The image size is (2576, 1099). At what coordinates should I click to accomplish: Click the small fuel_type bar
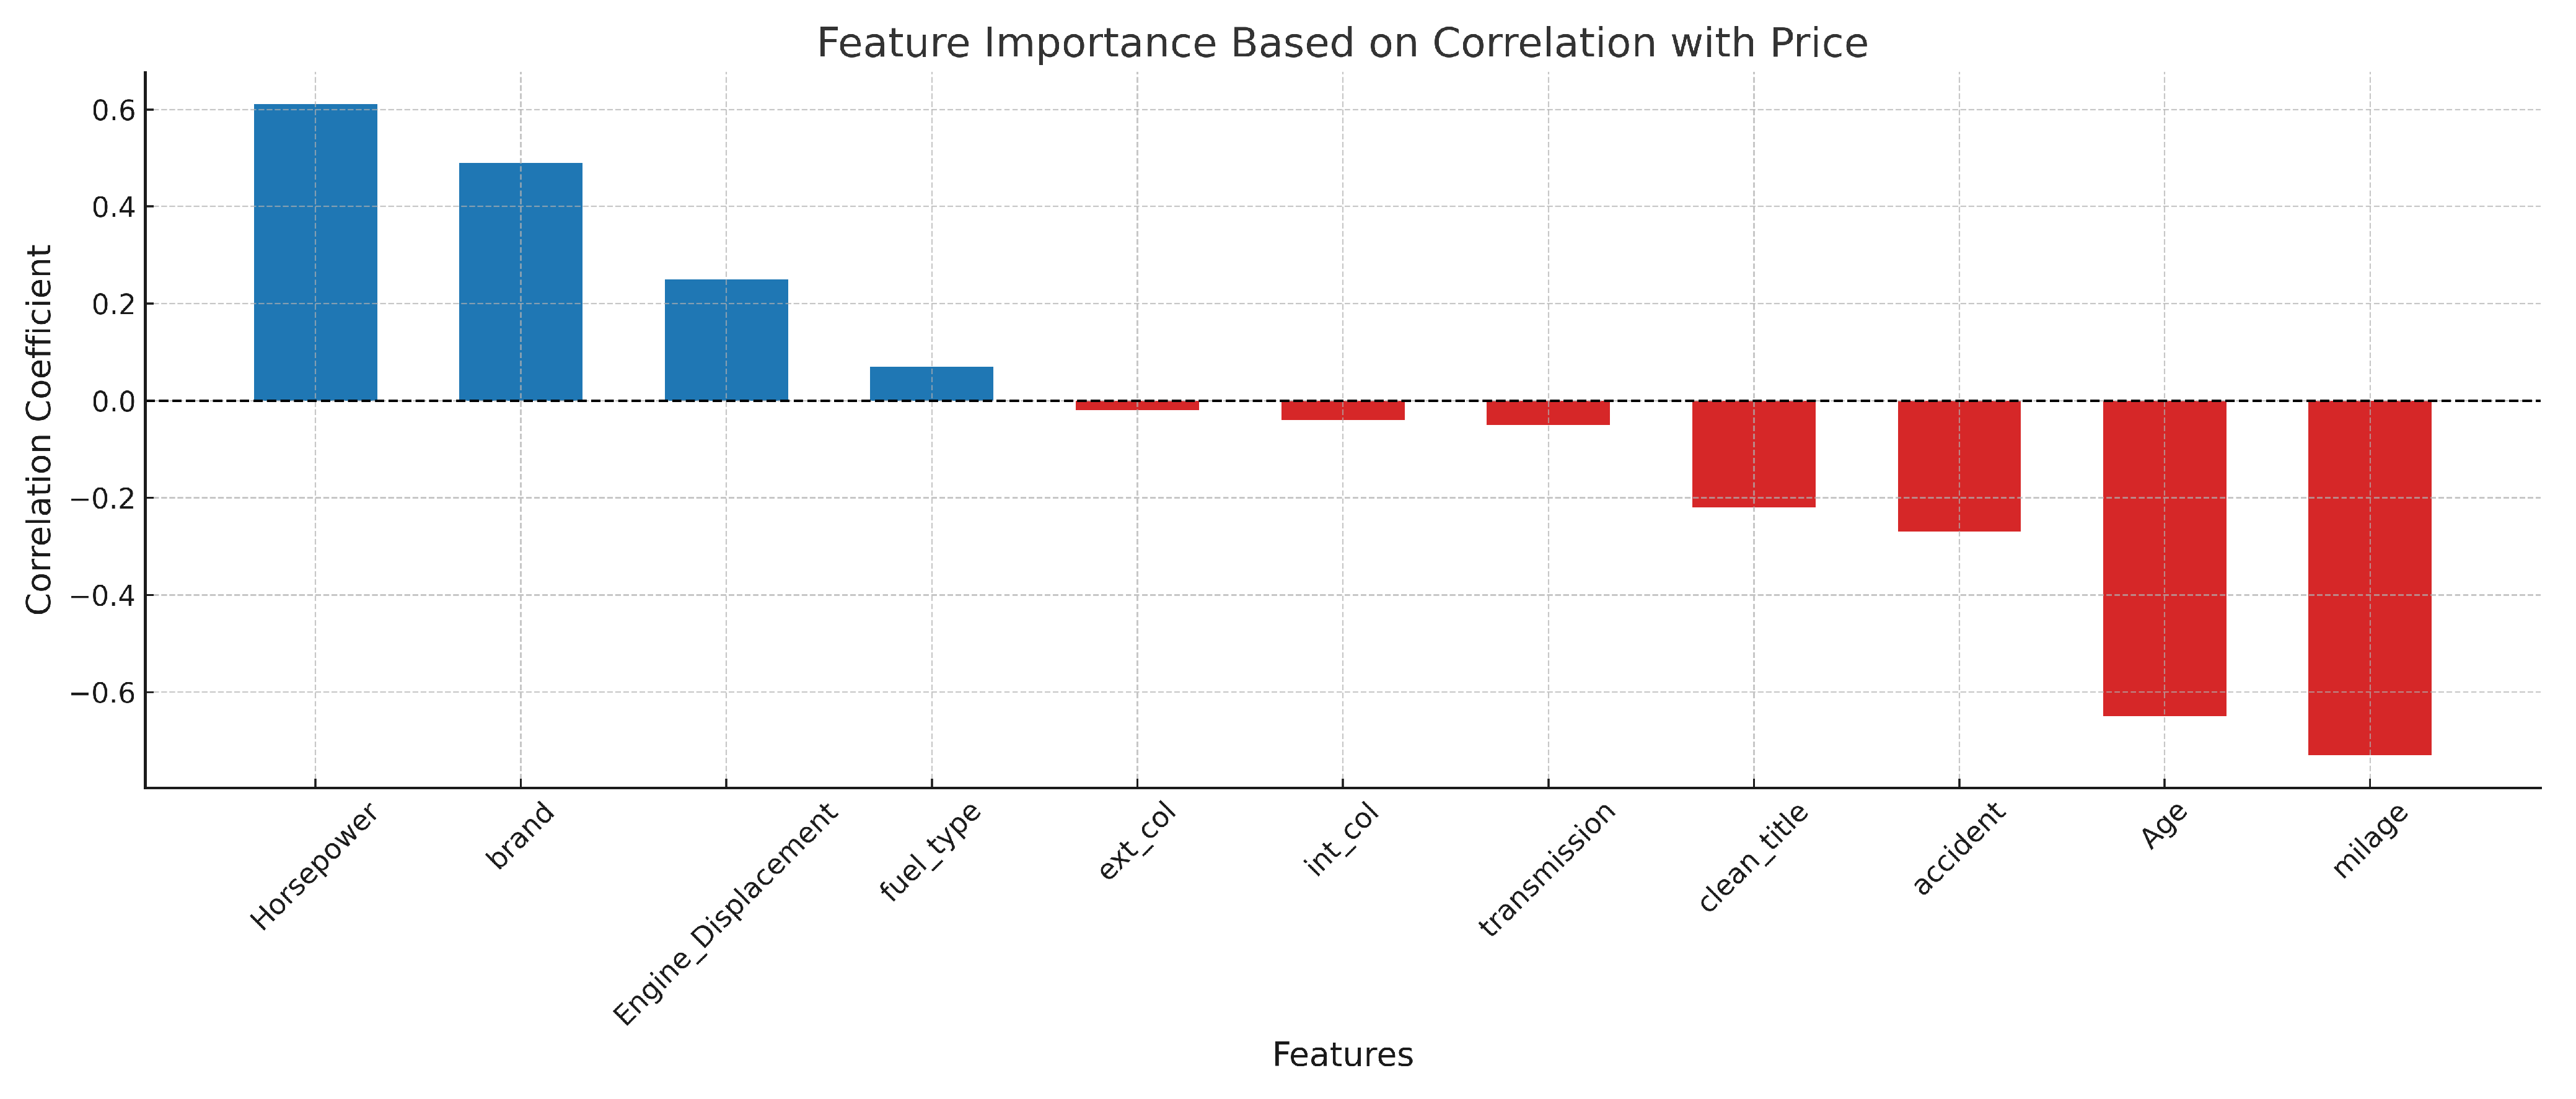pyautogui.click(x=931, y=384)
